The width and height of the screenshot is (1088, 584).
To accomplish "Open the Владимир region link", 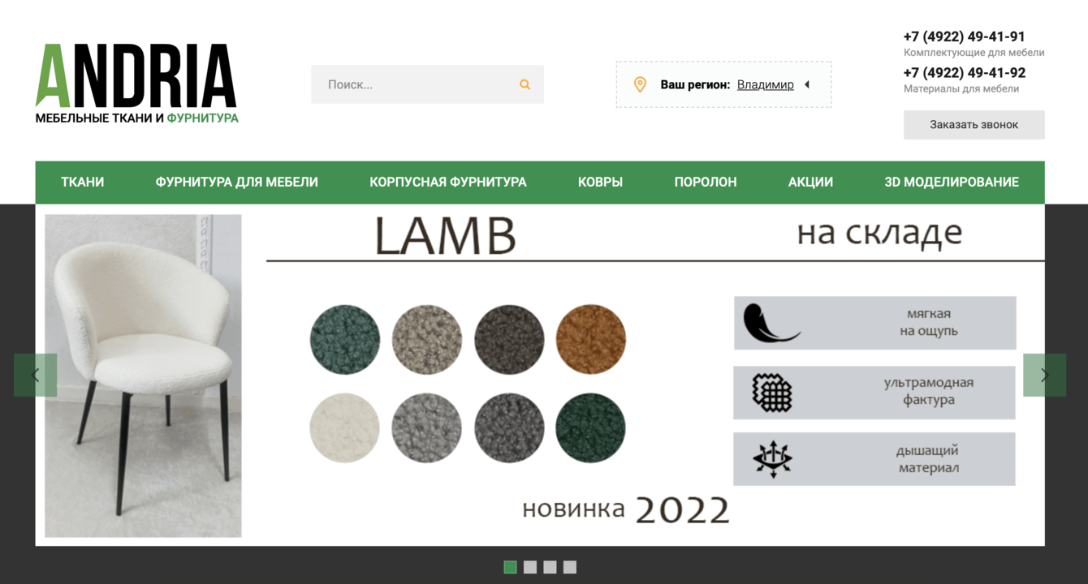I will tap(766, 84).
